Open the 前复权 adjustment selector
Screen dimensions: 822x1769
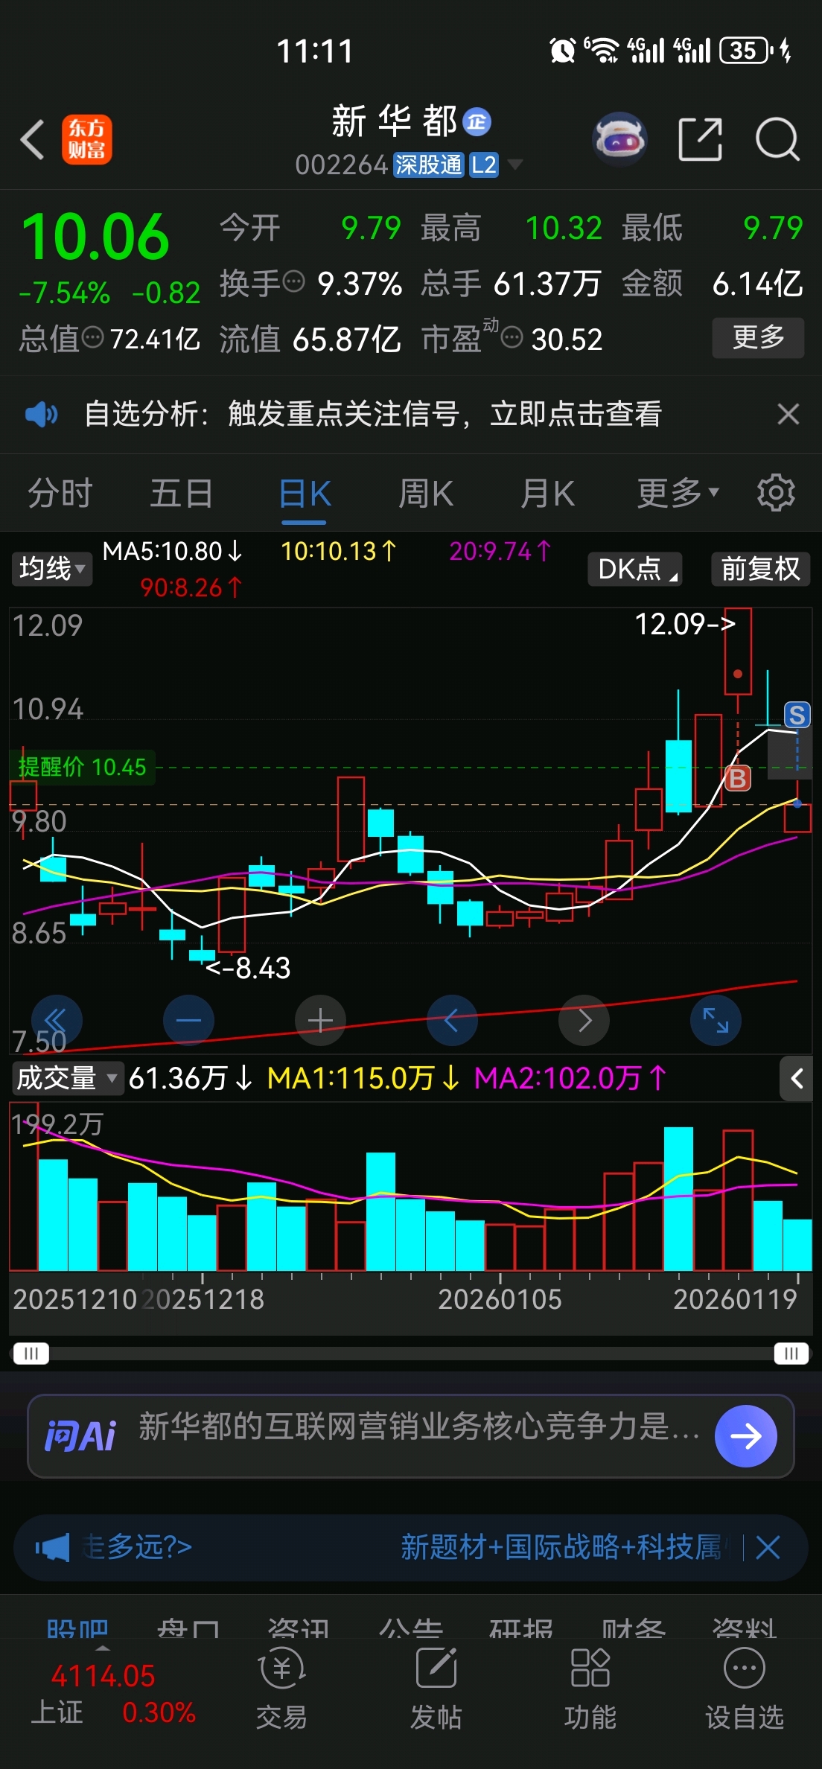tap(760, 569)
